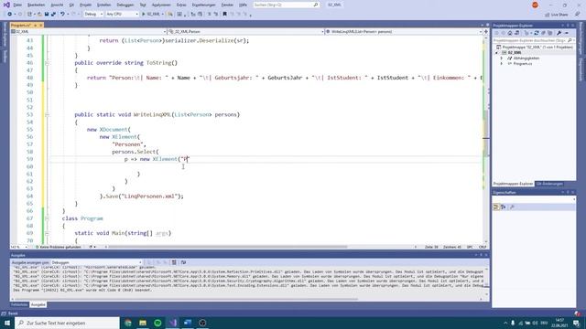This screenshot has height=329, width=586.
Task: Open the notification center icon
Action: (577, 323)
